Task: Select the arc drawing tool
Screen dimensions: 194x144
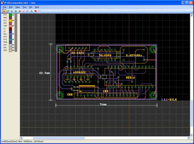Action: pos(27,11)
